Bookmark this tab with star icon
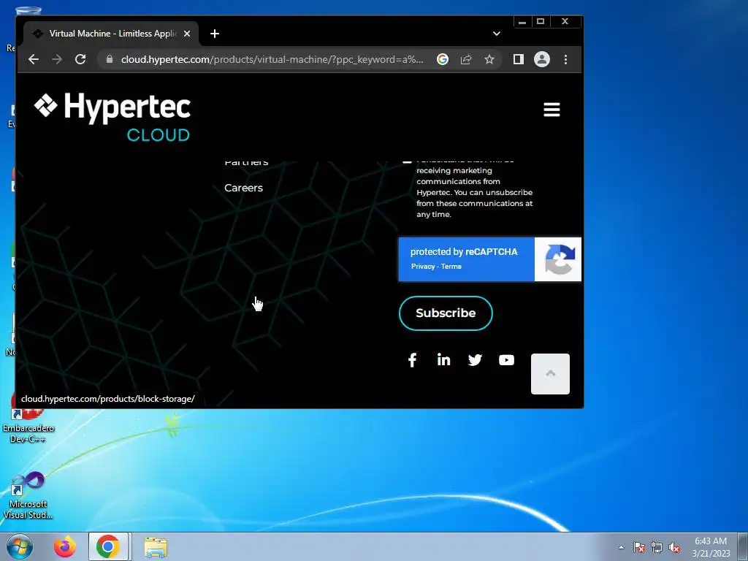 (489, 59)
